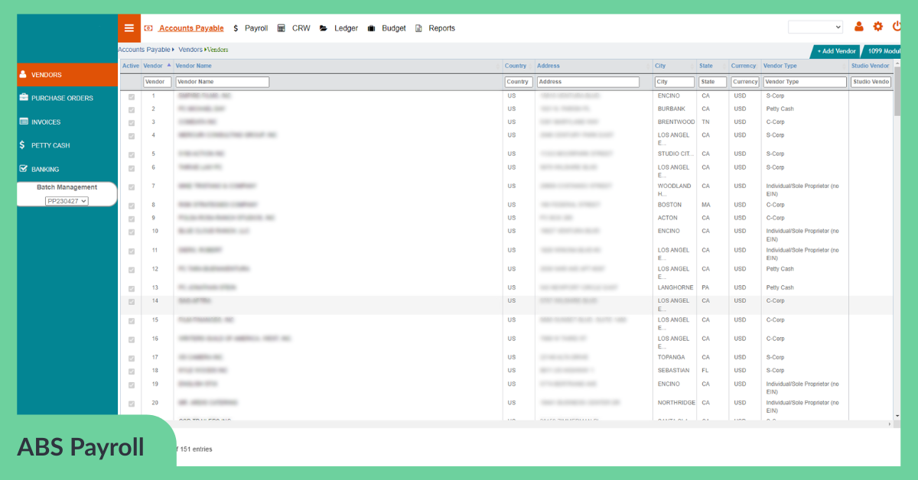The width and height of the screenshot is (918, 480).
Task: Open the CRW module
Action: (293, 28)
